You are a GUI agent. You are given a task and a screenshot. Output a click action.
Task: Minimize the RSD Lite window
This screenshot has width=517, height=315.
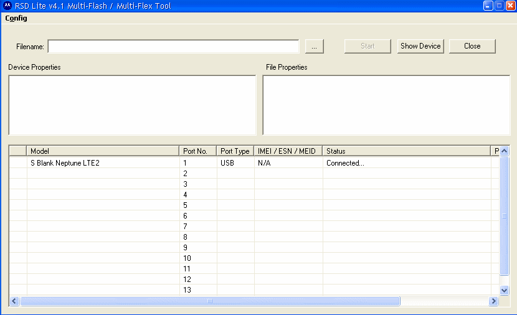pyautogui.click(x=488, y=6)
